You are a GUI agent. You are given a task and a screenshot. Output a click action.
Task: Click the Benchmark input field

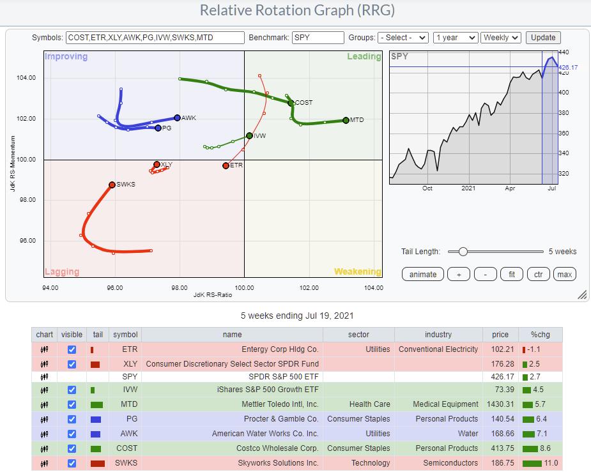pos(317,38)
